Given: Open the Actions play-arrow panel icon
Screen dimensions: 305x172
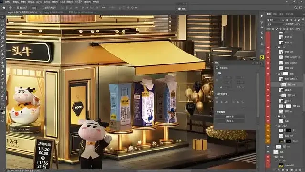Looking at the screenshot, I should pos(262,16).
